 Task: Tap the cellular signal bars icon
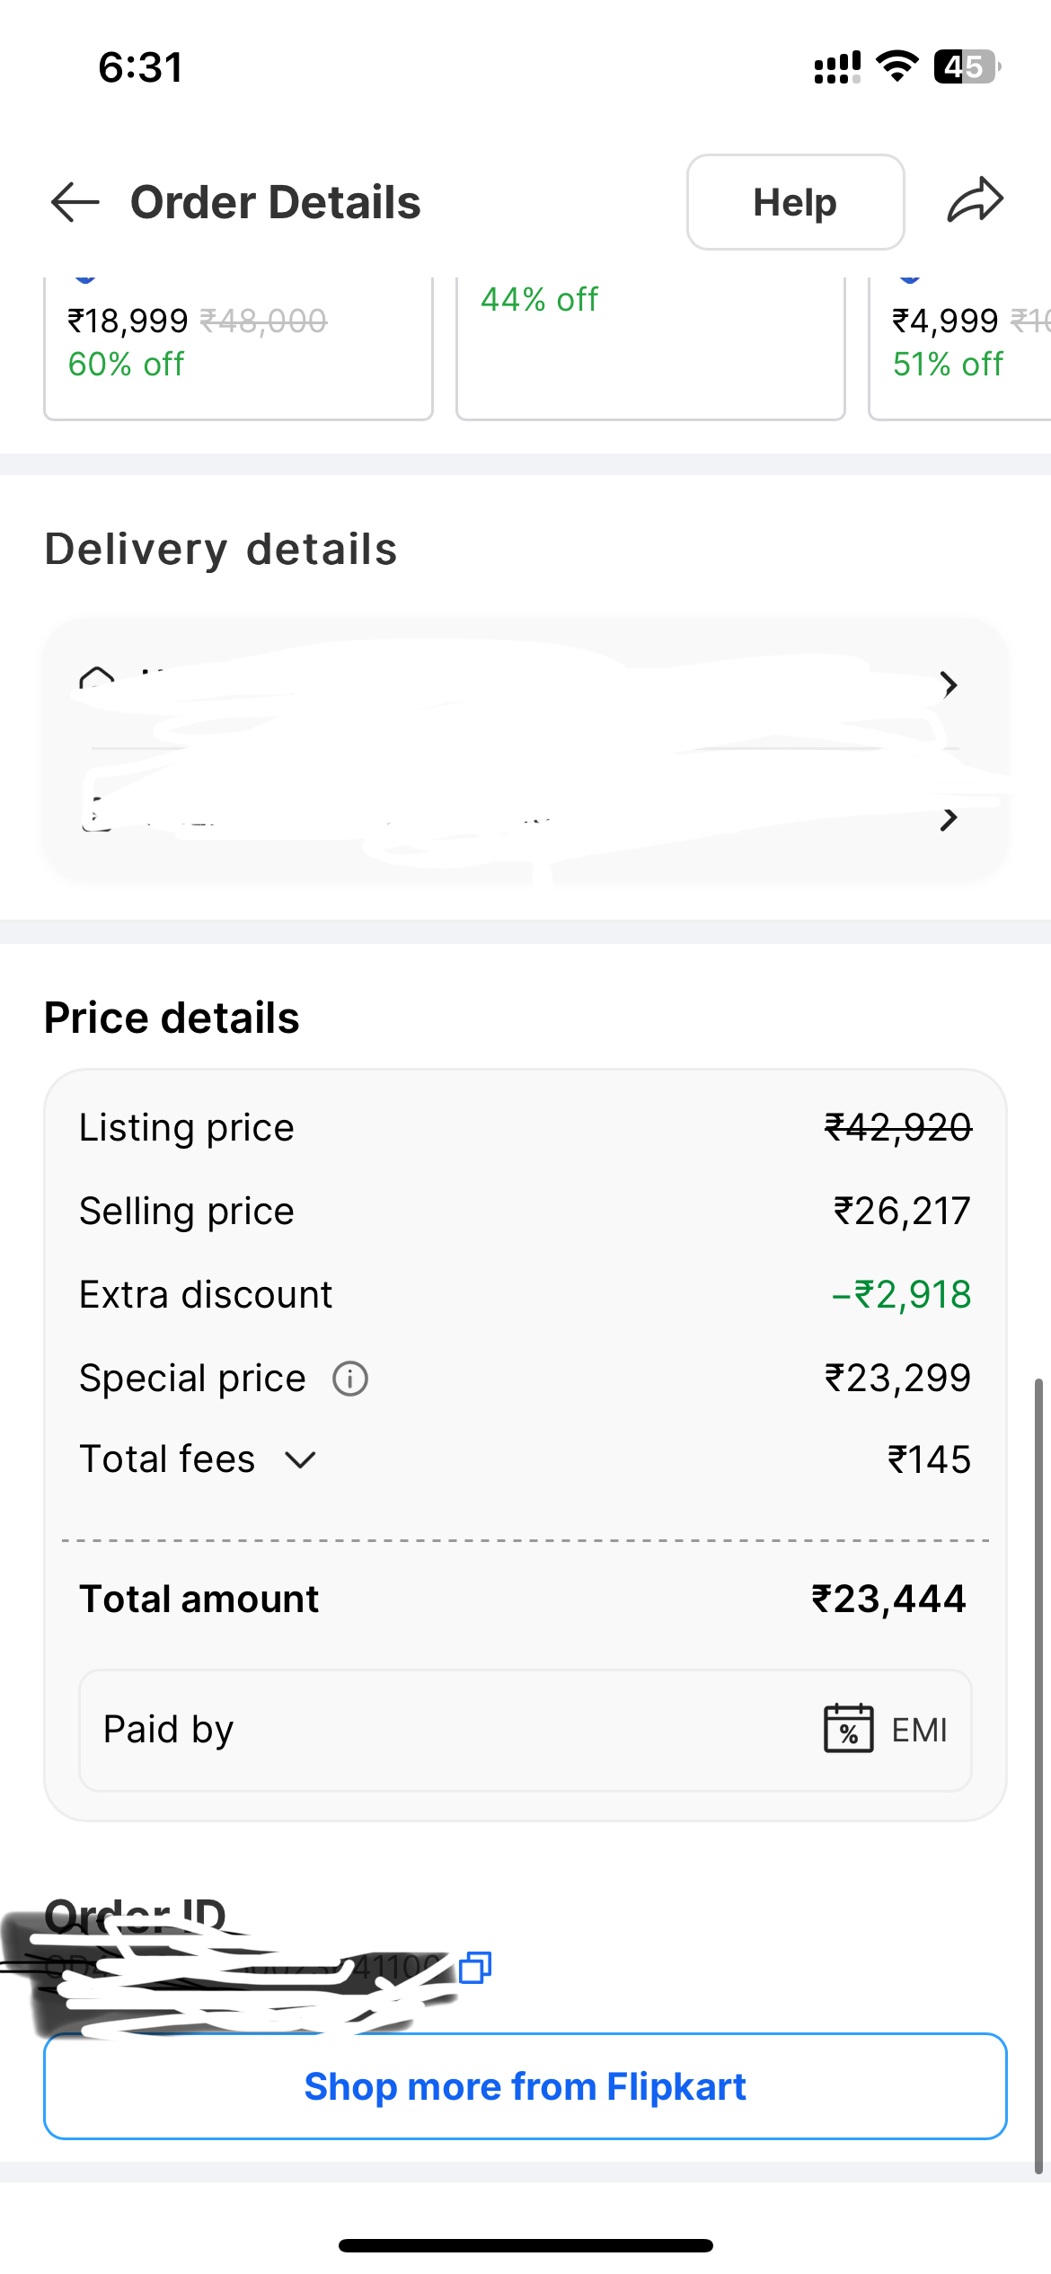(837, 67)
